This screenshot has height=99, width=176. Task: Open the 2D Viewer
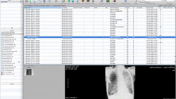pyautogui.click(x=101, y=1)
